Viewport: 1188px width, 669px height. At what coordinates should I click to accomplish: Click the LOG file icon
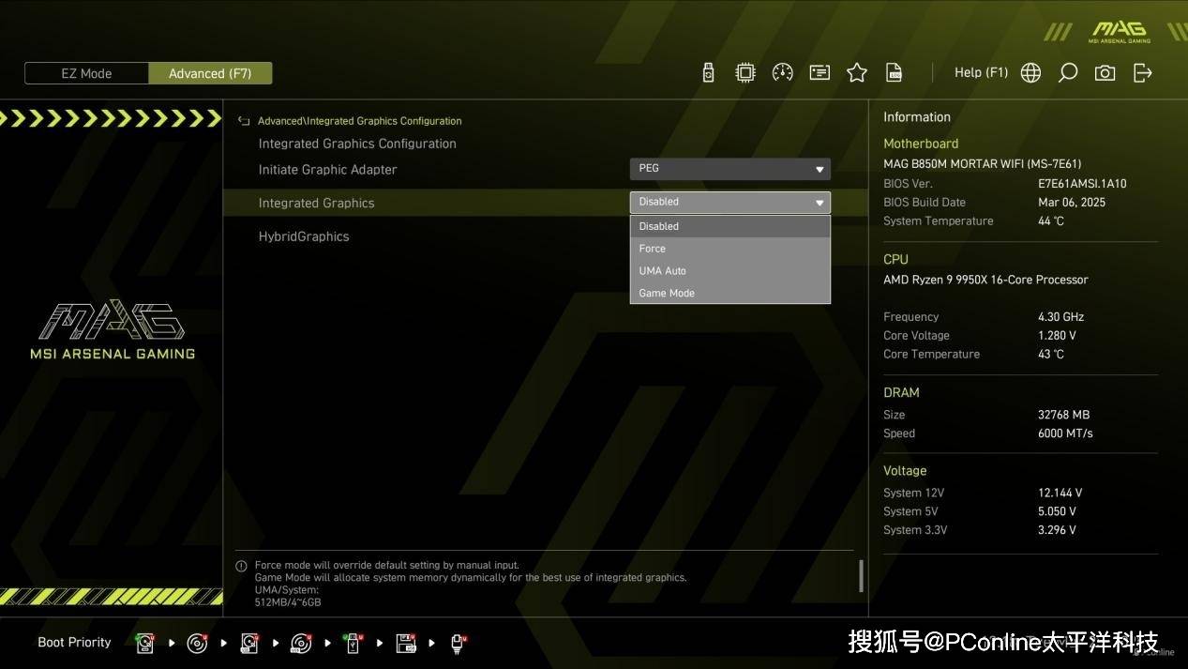click(895, 73)
